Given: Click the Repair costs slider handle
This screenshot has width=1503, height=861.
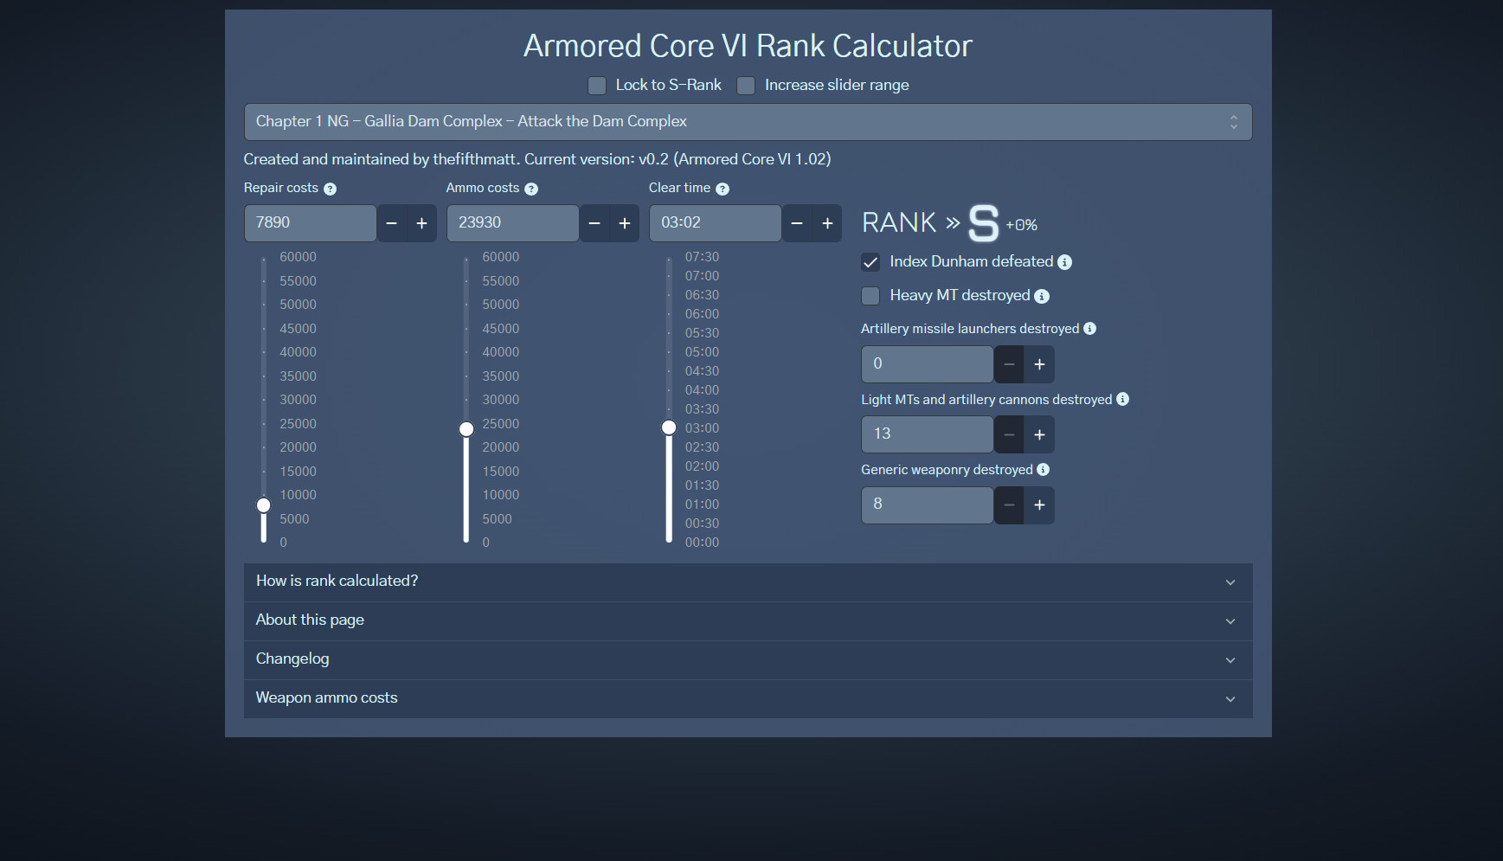Looking at the screenshot, I should (x=264, y=505).
